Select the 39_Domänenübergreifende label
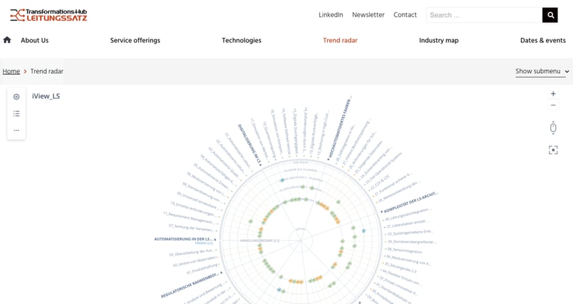Image resolution: width=573 pixels, height=304 pixels. coord(410,242)
